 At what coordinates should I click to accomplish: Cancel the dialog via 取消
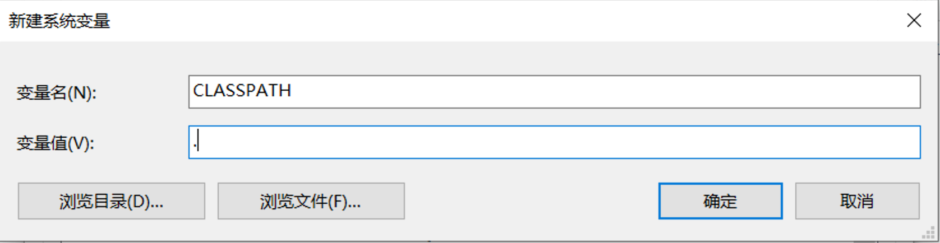pos(857,201)
